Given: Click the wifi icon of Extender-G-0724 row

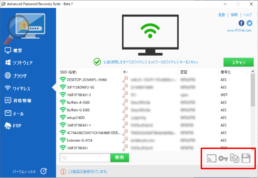Looking at the screenshot, I should 63,140.
